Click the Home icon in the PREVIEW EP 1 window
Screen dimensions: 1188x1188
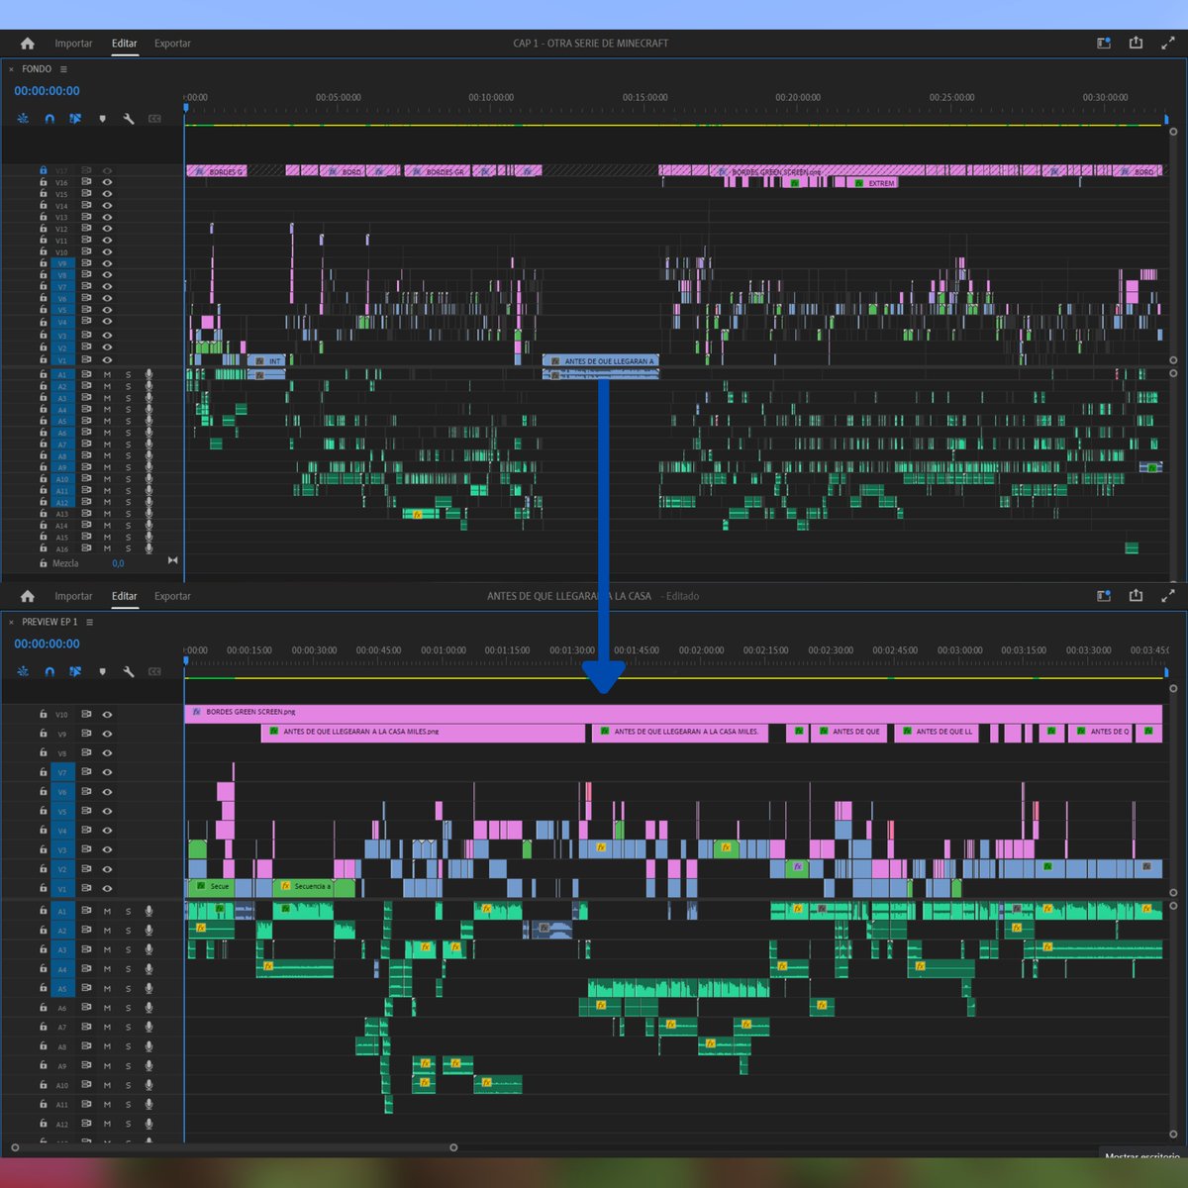click(27, 596)
